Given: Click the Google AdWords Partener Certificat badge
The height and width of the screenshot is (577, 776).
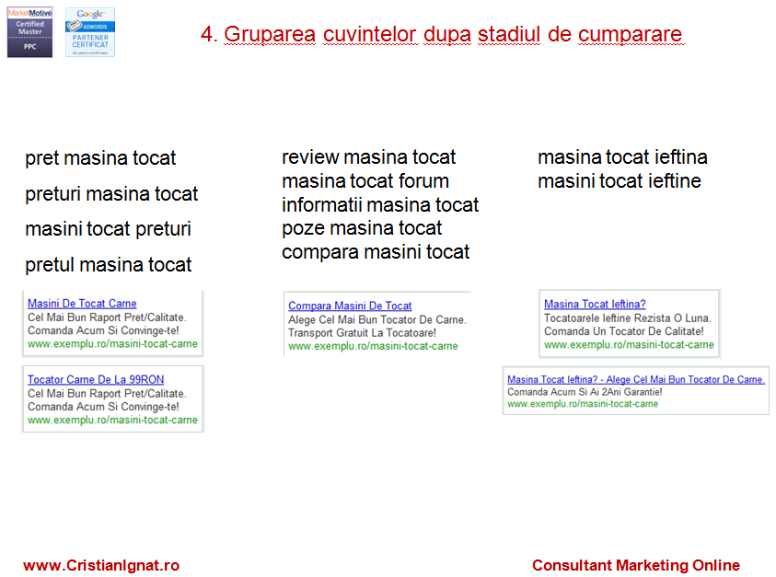Looking at the screenshot, I should [90, 31].
